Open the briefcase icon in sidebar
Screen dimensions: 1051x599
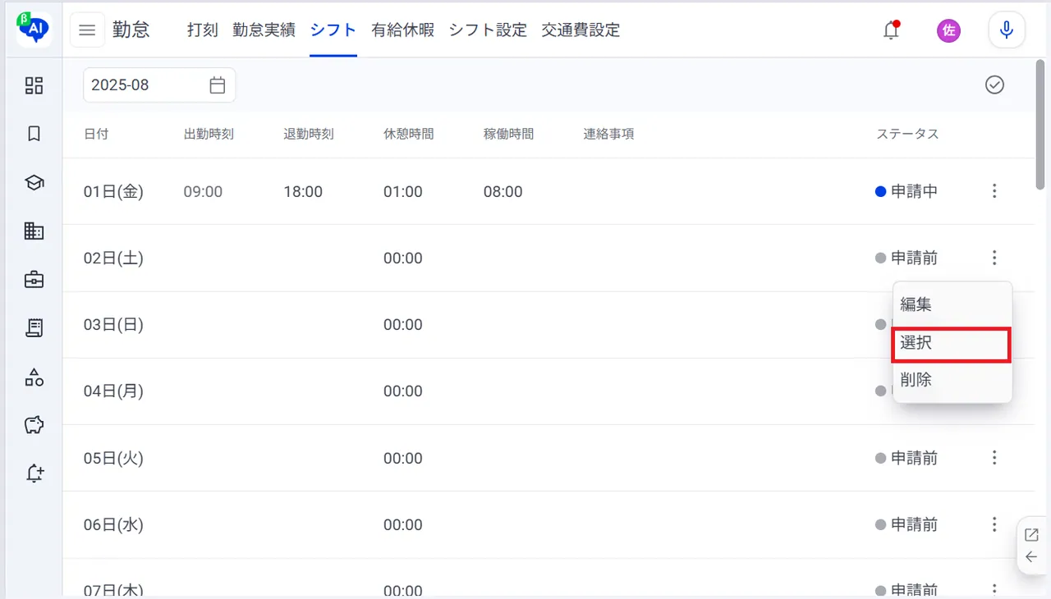pyautogui.click(x=34, y=280)
